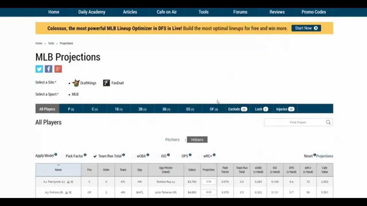Open the Promo Codes nav menu
The image size is (367, 206).
point(314,12)
